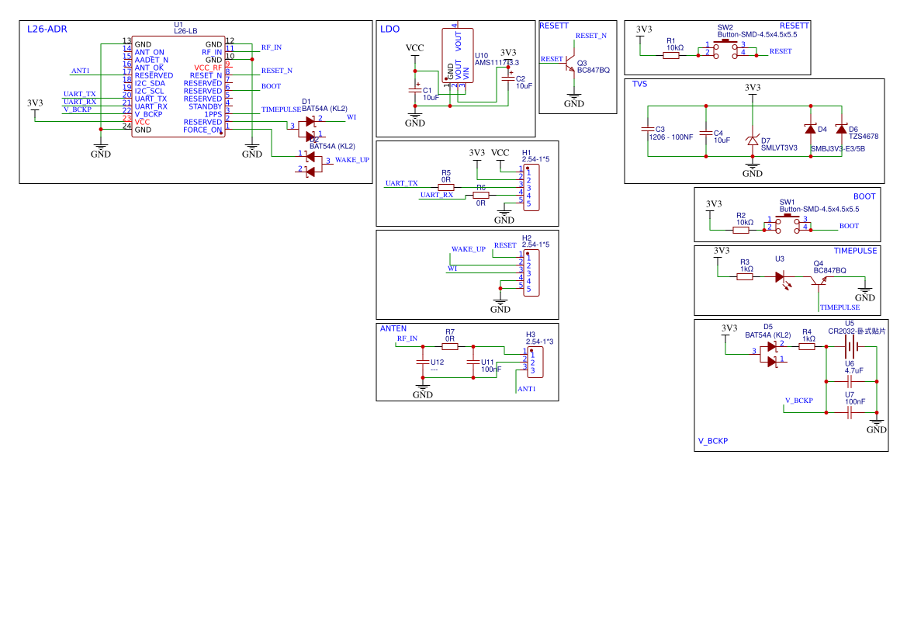Select resistor R6 0R on UART_RX line

coord(481,196)
